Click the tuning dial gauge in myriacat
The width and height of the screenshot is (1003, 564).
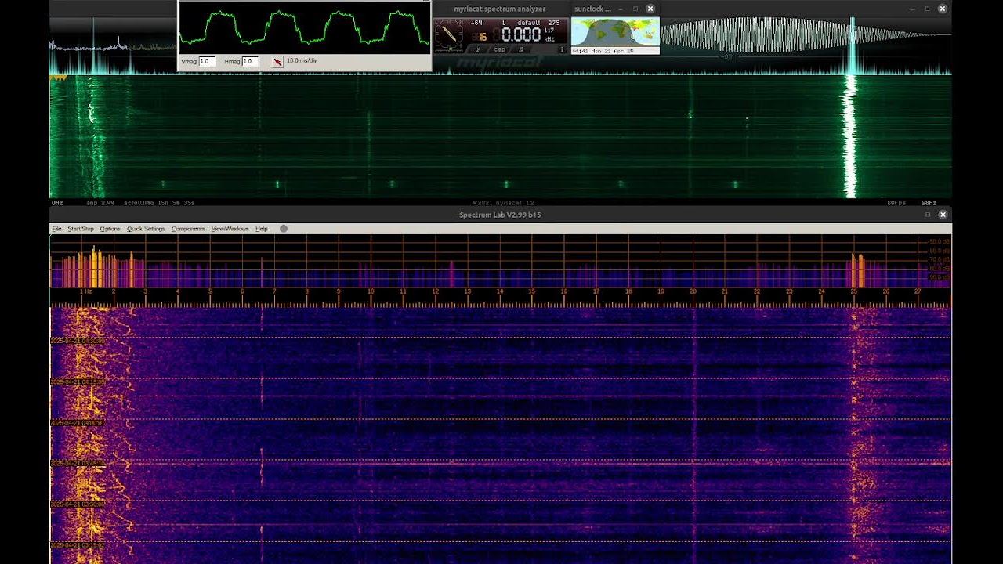(449, 36)
